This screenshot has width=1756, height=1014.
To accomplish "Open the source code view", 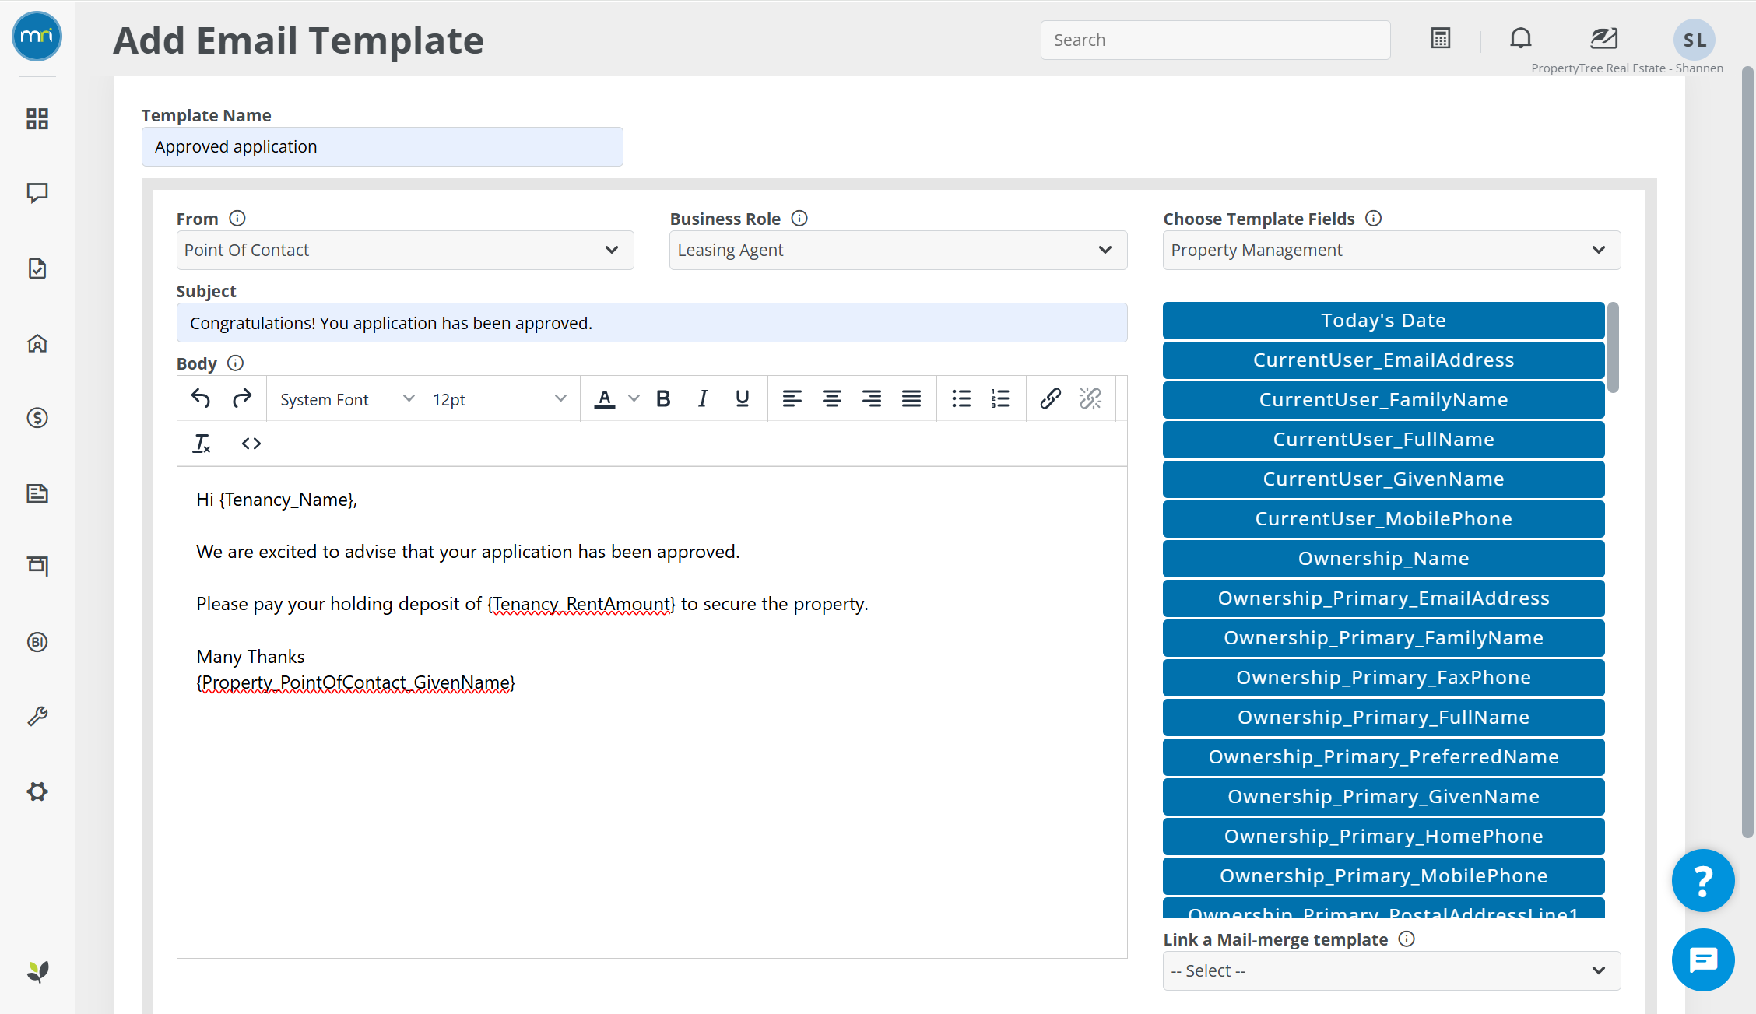I will (251, 443).
